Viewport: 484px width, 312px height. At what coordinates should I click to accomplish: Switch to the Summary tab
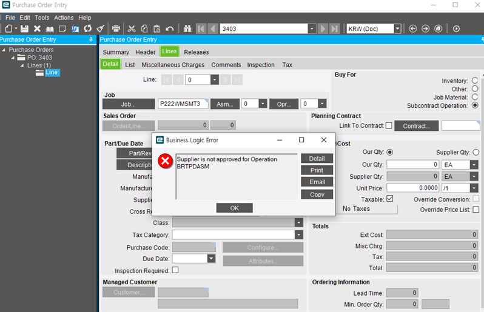[116, 52]
